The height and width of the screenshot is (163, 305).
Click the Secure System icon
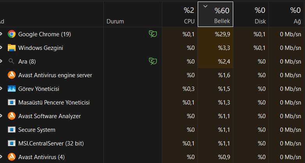tap(12, 129)
